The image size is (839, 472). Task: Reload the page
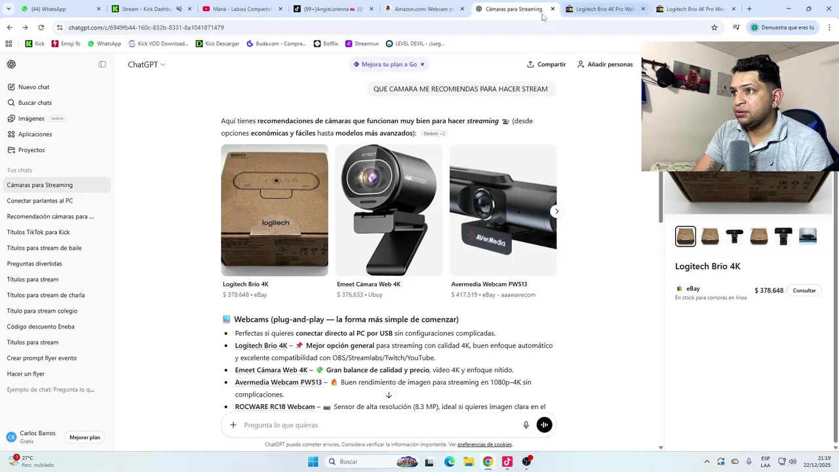(x=41, y=28)
